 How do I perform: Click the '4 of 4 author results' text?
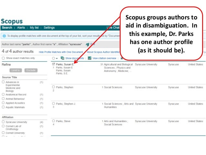click(x=18, y=51)
